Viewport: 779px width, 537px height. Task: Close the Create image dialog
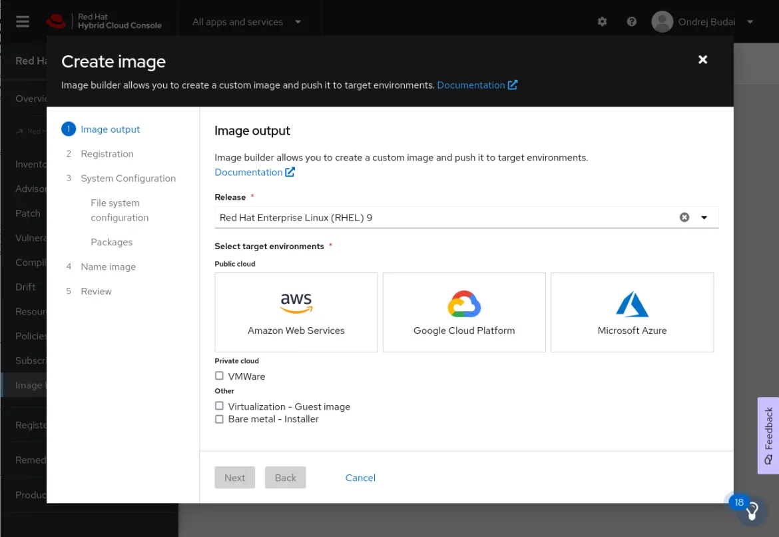point(702,60)
